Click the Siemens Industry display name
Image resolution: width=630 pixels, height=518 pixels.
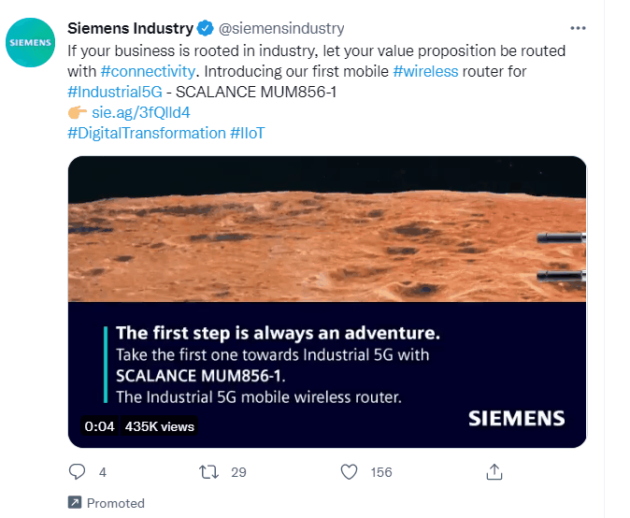coord(130,29)
